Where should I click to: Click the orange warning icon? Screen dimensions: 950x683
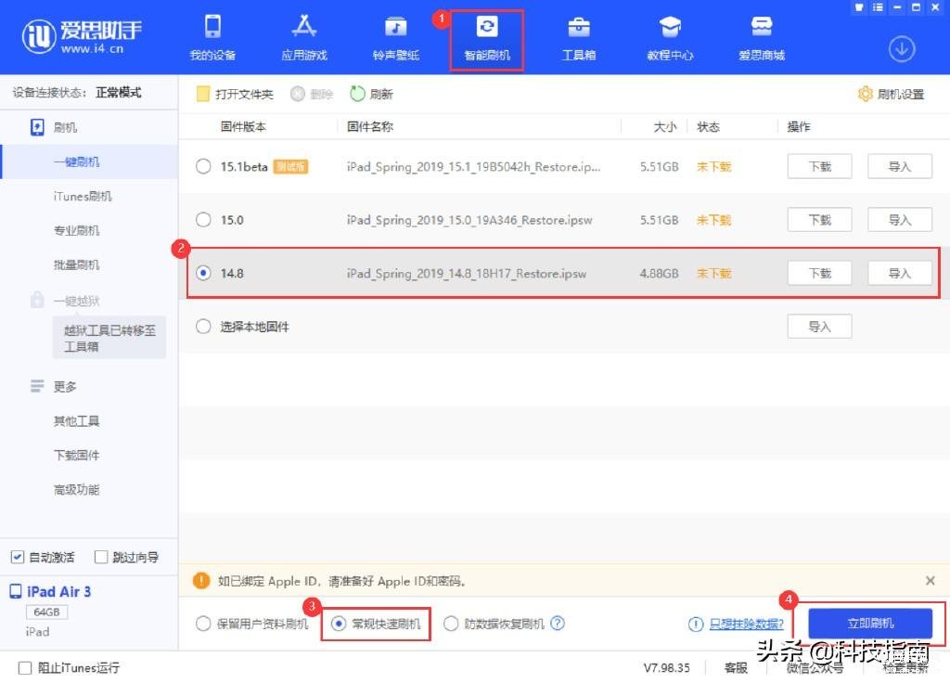pyautogui.click(x=201, y=581)
